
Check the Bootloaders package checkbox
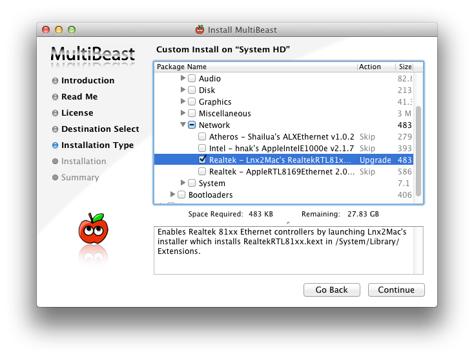[x=181, y=195]
